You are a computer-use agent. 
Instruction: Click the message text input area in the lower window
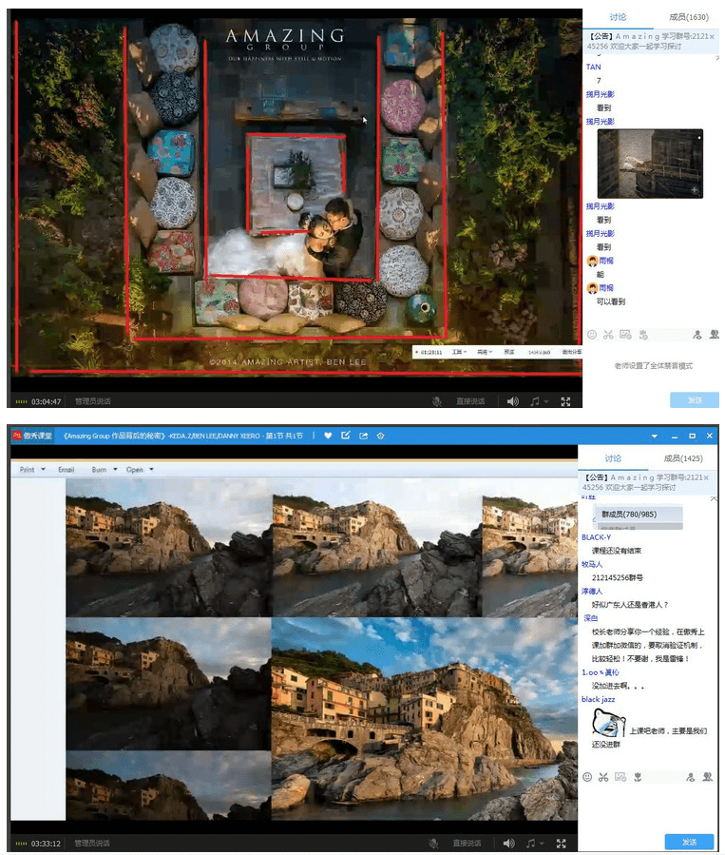pyautogui.click(x=648, y=807)
